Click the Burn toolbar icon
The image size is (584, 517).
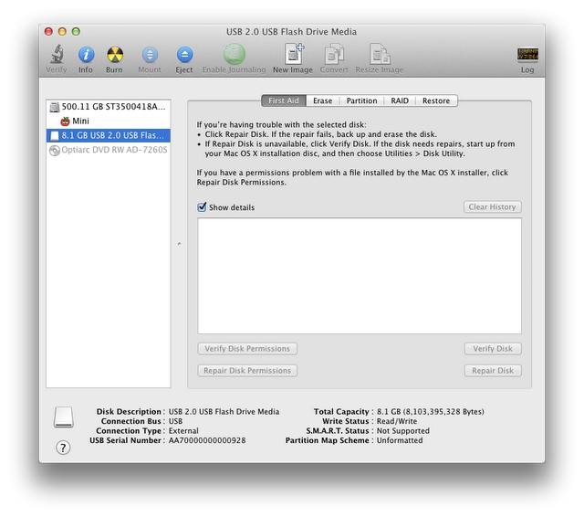coord(115,55)
